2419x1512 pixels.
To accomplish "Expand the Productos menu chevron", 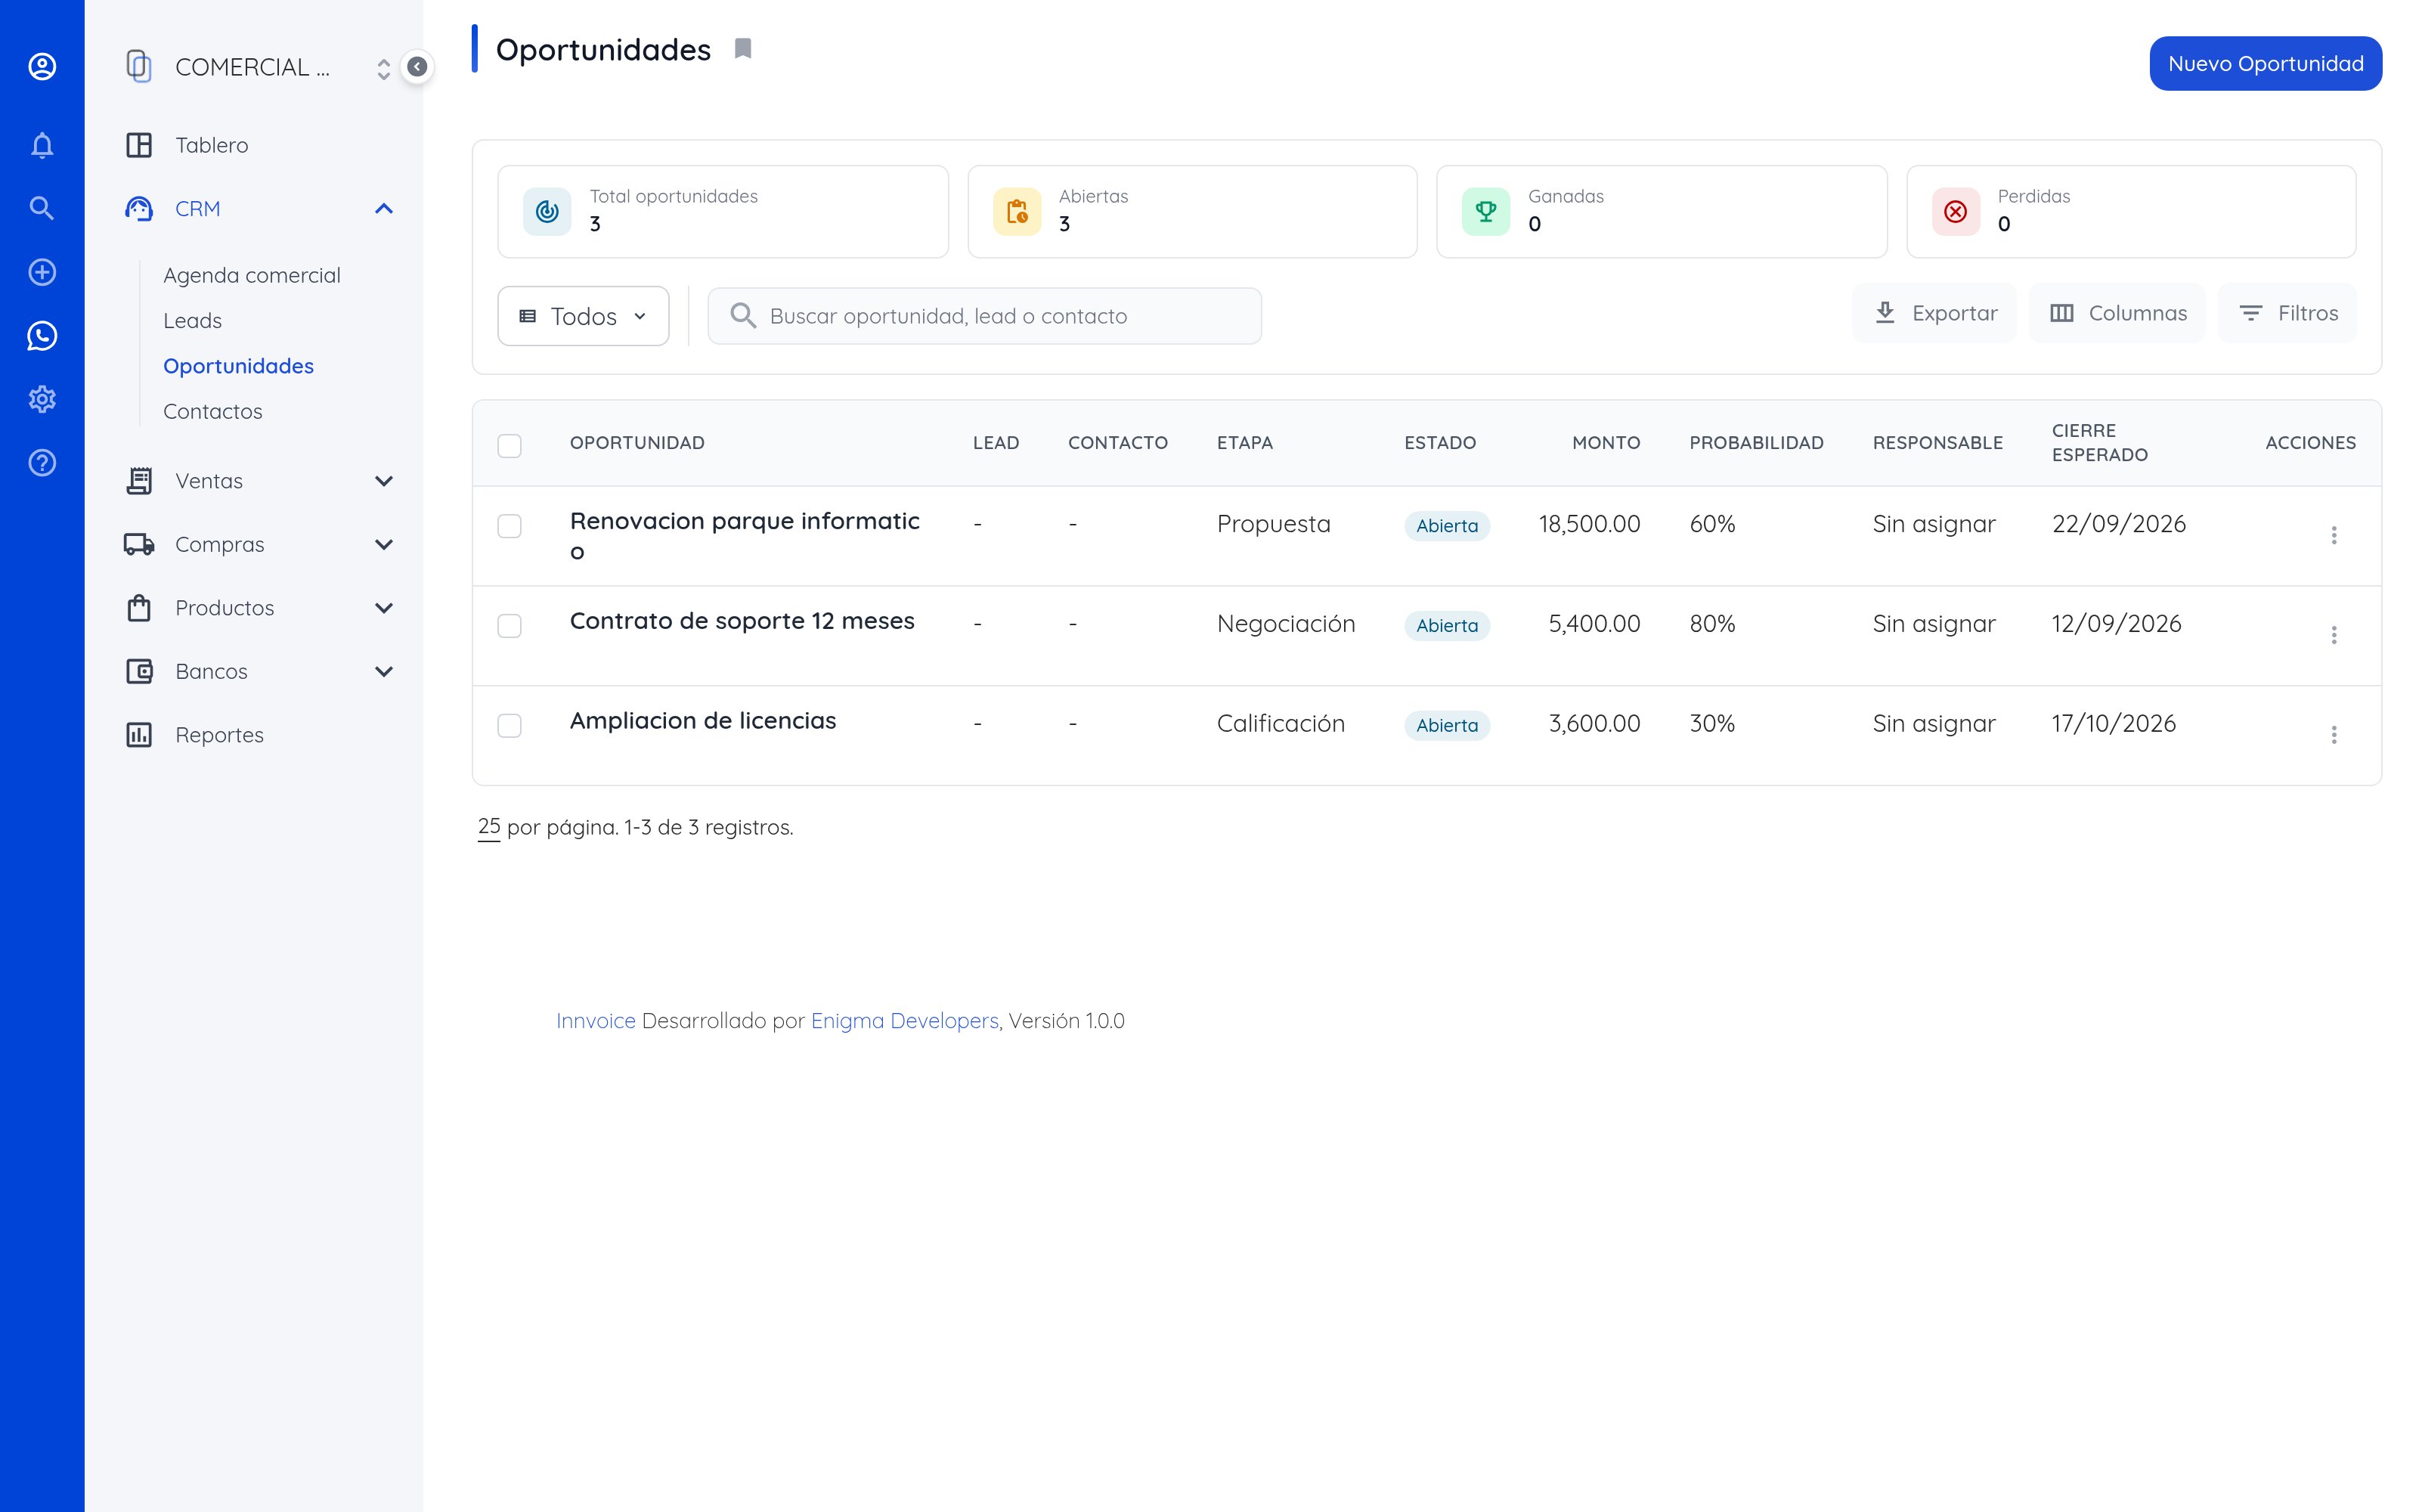I will (384, 608).
